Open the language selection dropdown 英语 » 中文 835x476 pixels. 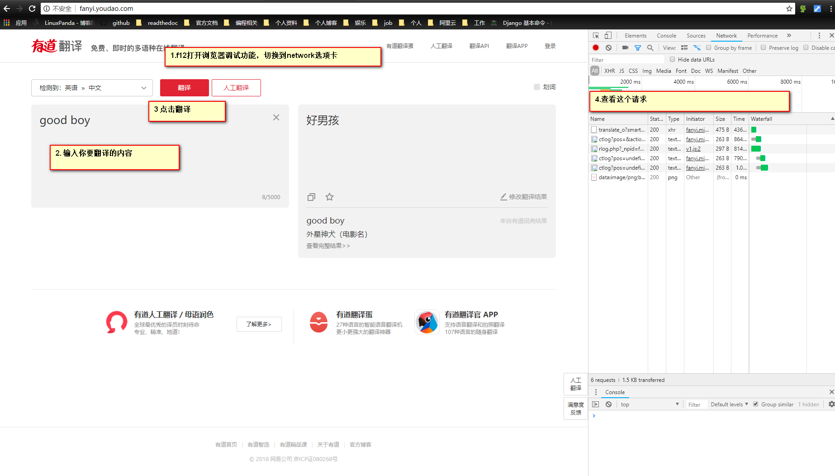(x=92, y=88)
